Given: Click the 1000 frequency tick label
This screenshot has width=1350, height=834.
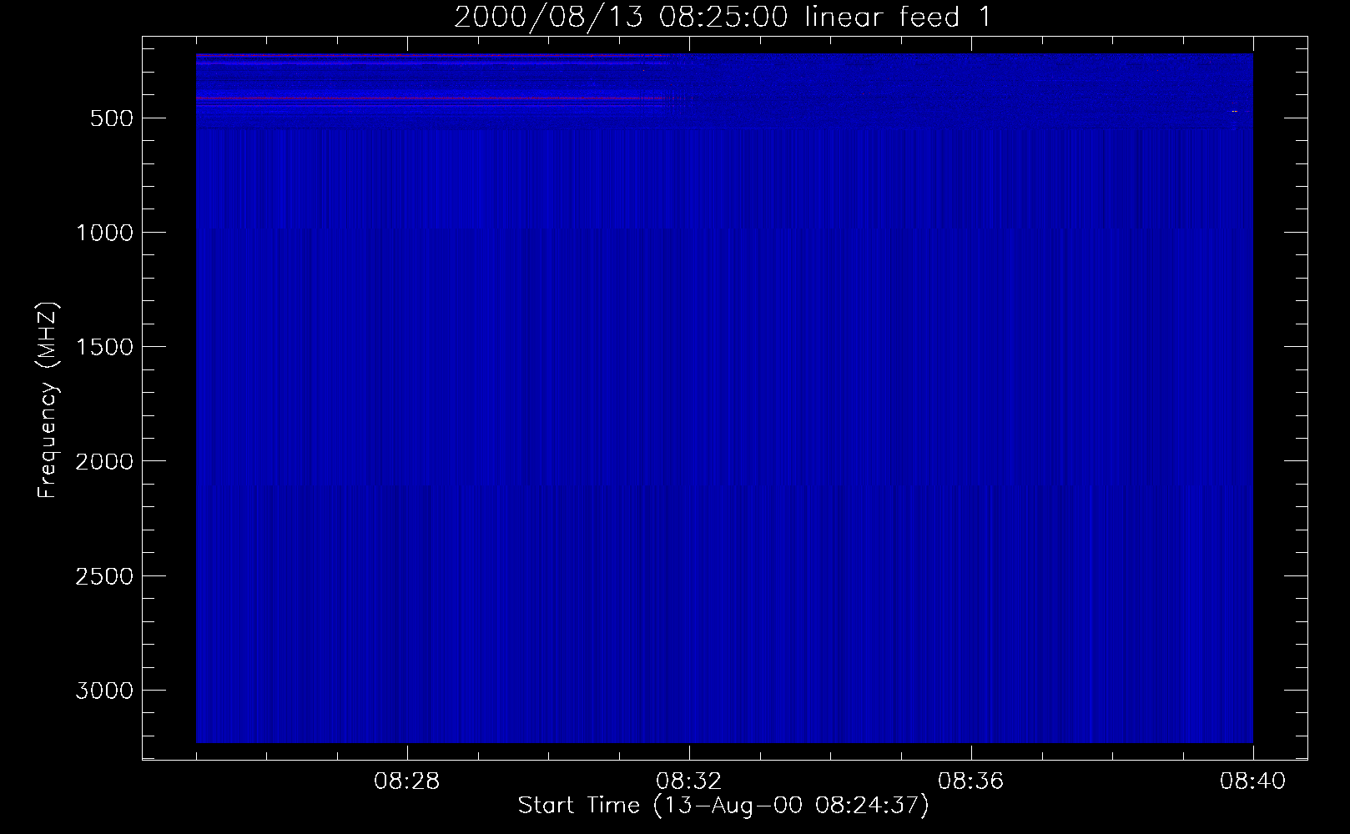Looking at the screenshot, I should [104, 233].
